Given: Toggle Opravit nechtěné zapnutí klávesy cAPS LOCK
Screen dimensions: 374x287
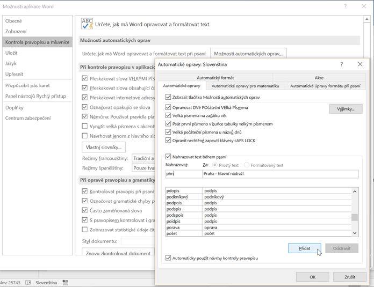Looking at the screenshot, I should click(x=168, y=141).
